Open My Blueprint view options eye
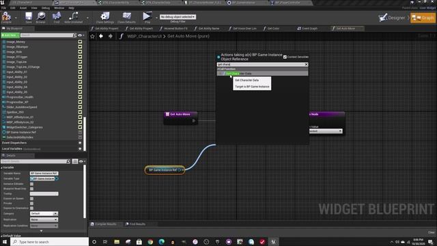This screenshot has height=246, width=437. point(81,36)
